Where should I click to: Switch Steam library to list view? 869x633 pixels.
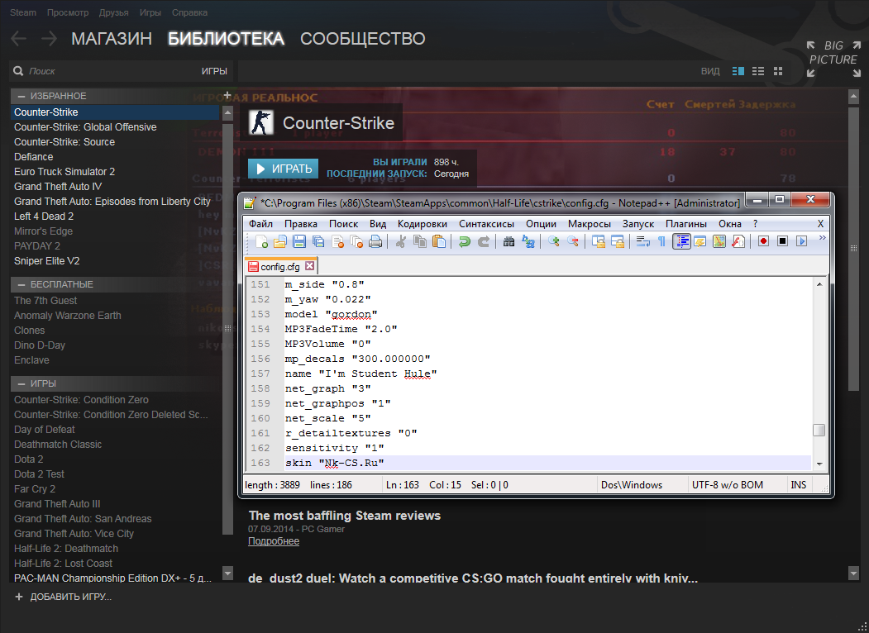(758, 71)
